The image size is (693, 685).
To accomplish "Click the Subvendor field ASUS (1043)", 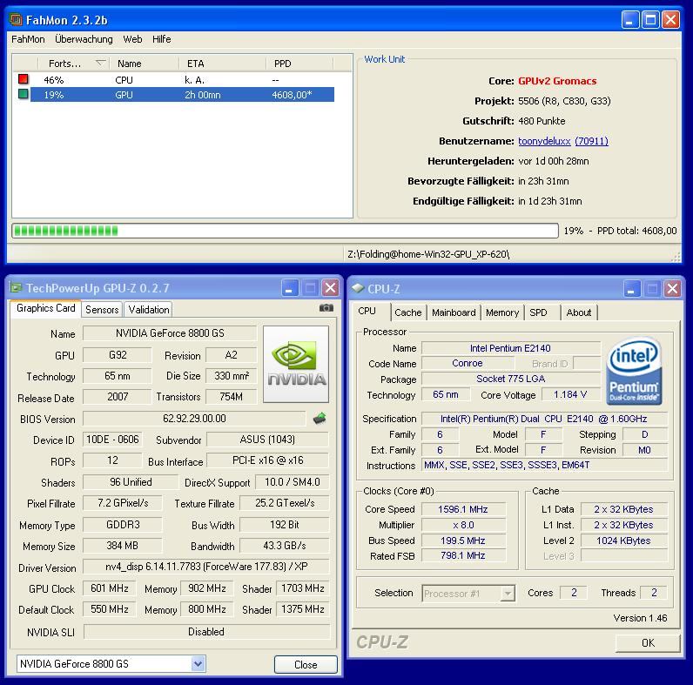I will [x=267, y=440].
